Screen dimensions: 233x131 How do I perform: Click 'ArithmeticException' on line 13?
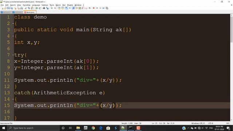[65, 93]
